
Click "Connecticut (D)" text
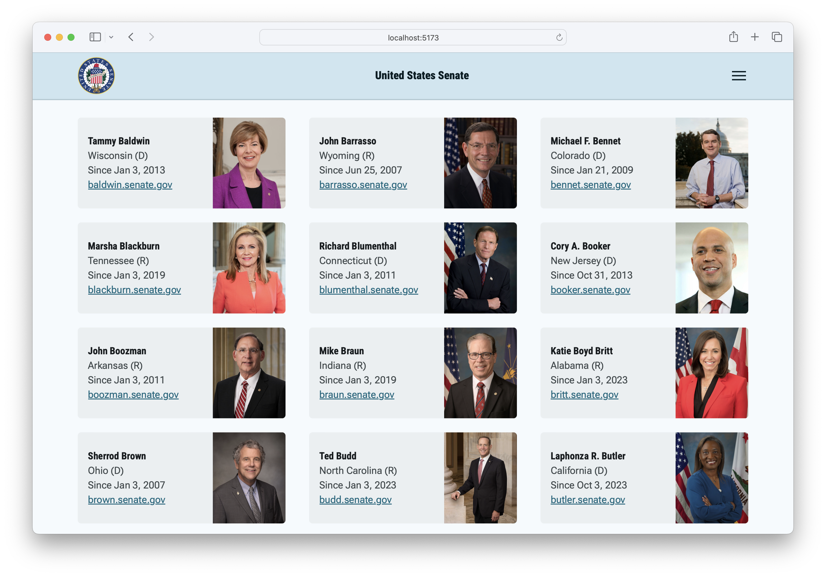point(353,261)
